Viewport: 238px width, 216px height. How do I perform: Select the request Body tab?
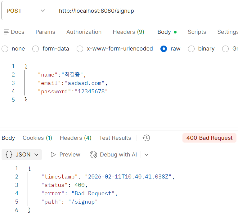(x=167, y=32)
